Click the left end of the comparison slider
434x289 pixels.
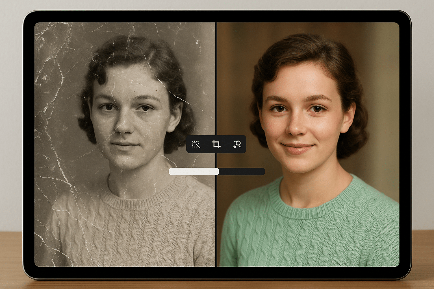(171, 171)
